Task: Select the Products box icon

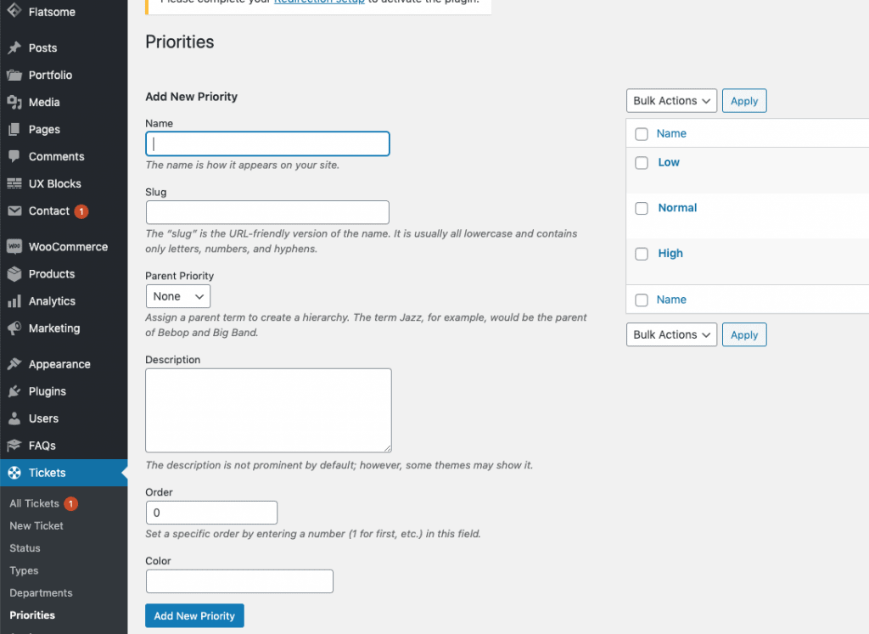Action: click(14, 274)
